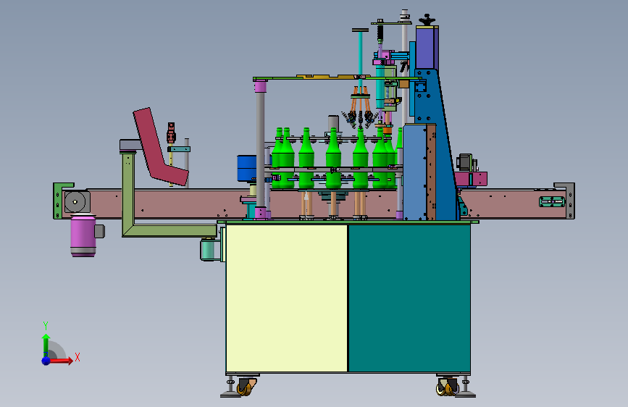Pick the blue cylindrical drum beside bottles
Viewport: 628px width, 407px height.
[x=247, y=168]
